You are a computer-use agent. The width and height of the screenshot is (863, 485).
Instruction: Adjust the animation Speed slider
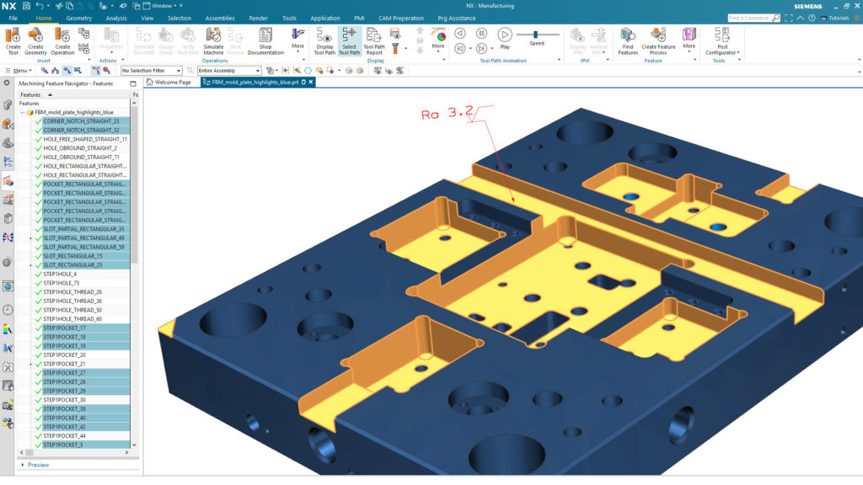pyautogui.click(x=537, y=35)
